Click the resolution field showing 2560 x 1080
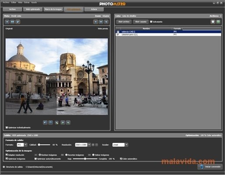The height and width of the screenshot is (175, 225). (x=81, y=145)
